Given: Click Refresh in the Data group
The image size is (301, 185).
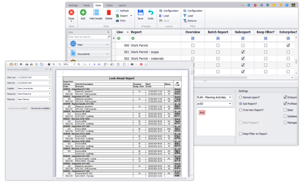Looking at the screenshot, I should coord(122,11).
